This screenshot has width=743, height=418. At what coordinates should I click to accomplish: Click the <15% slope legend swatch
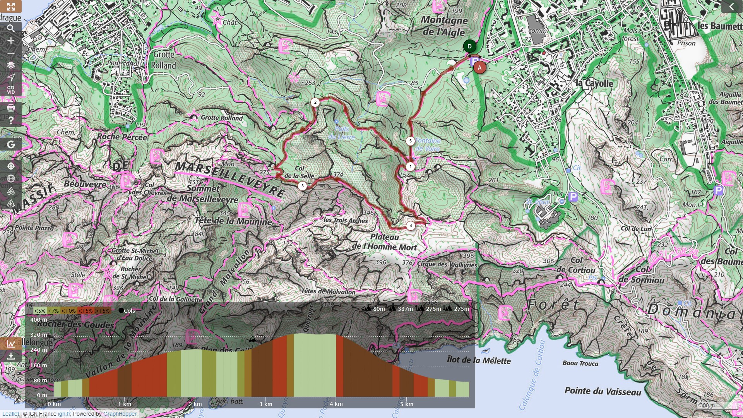85,311
